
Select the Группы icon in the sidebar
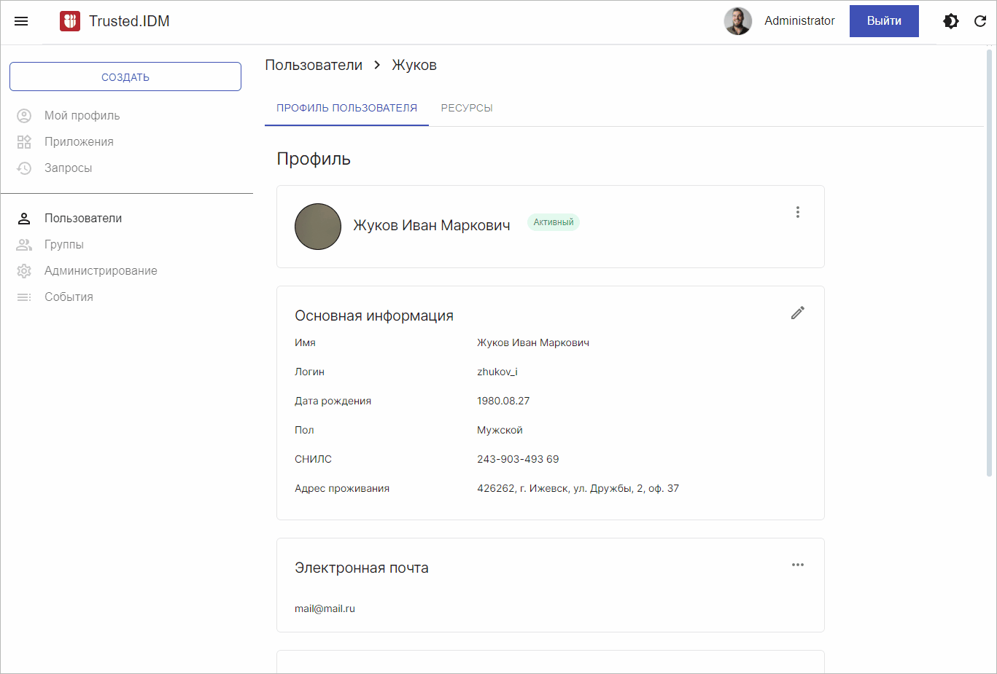(24, 244)
